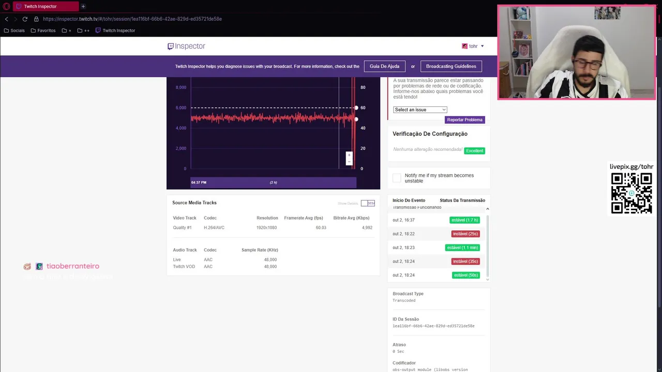The image size is (662, 372).
Task: Click the events list scroll down arrow
Action: [x=487, y=280]
